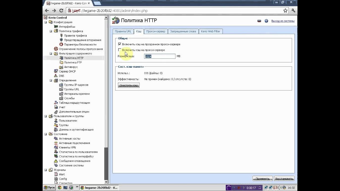
Task: Click the cache size input field
Action: (160, 56)
